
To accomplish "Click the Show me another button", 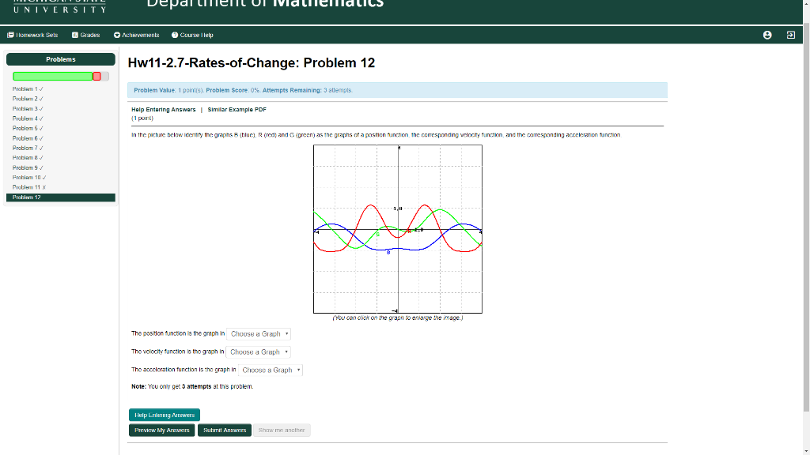I will 282,431.
